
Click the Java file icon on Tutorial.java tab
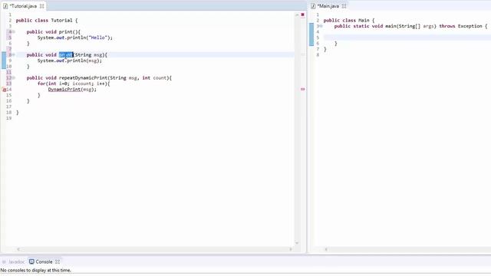coord(5,6)
